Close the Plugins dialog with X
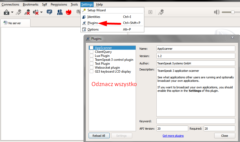 (x=232, y=37)
